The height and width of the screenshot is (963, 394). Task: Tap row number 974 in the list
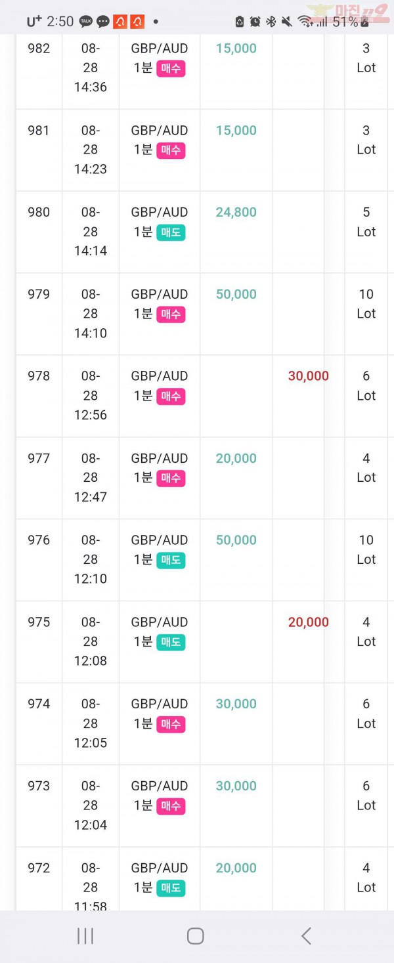[x=39, y=704]
